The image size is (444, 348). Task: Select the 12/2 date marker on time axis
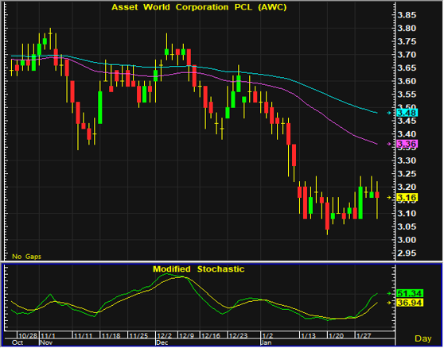click(165, 335)
